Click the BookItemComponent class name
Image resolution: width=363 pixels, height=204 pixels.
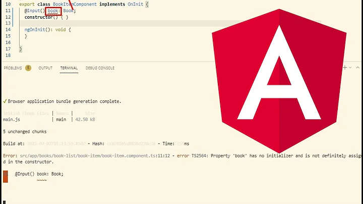coord(75,4)
